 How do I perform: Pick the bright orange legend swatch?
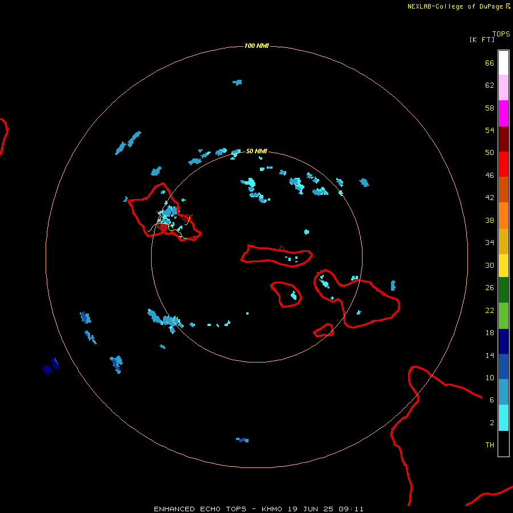coord(503,215)
